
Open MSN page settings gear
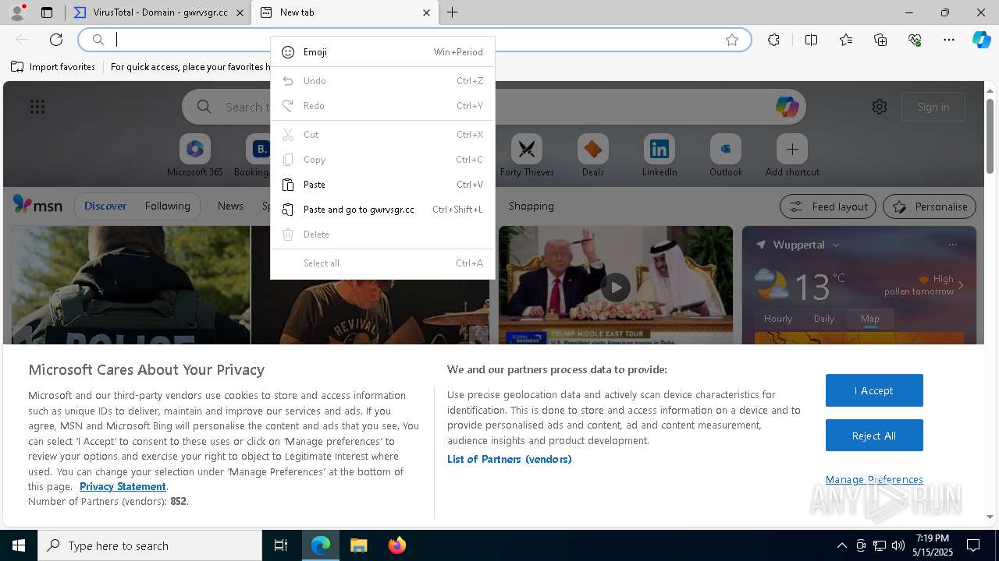[880, 107]
